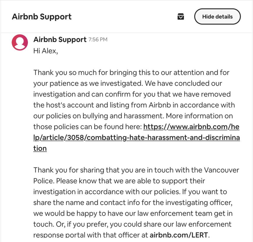Click the 'investigating officer' text line
This screenshot has height=242, width=253.
click(x=133, y=203)
